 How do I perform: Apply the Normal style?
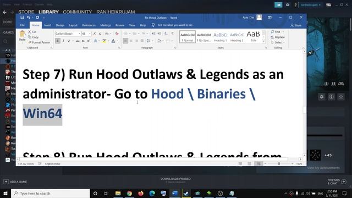tap(188, 37)
